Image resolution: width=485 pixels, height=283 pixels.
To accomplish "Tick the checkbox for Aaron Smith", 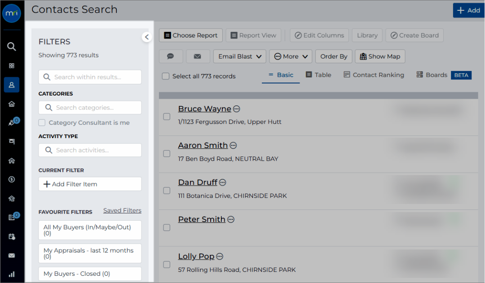I will click(167, 153).
